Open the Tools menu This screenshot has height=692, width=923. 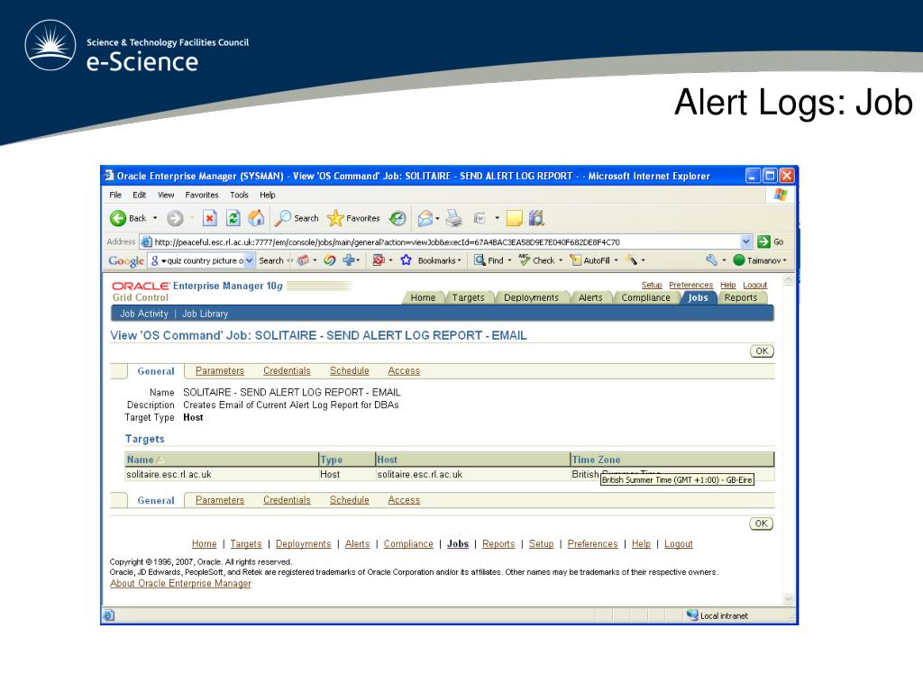tap(239, 195)
